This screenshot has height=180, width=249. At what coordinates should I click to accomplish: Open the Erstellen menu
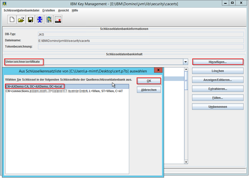pyautogui.click(x=48, y=10)
